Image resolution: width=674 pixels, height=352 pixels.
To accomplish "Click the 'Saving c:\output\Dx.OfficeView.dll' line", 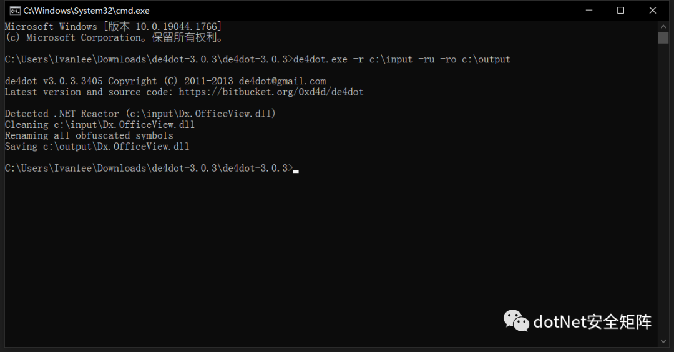I will (x=97, y=147).
